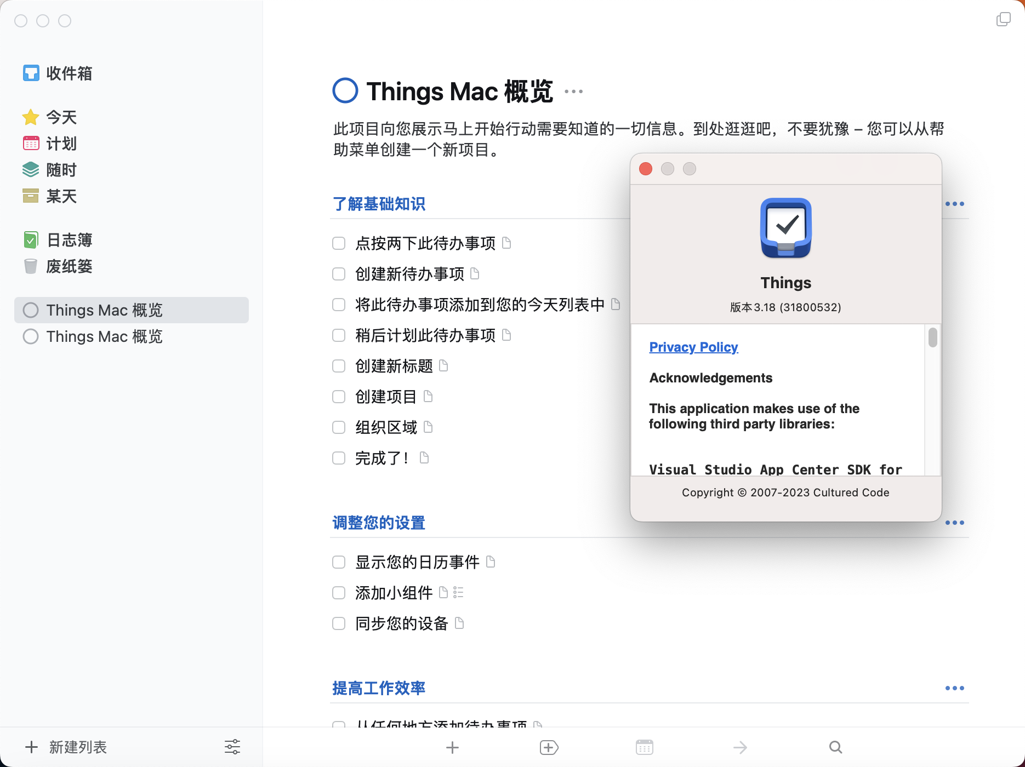Click the checklist icon beside 添加小组件
This screenshot has height=767, width=1025.
click(458, 592)
